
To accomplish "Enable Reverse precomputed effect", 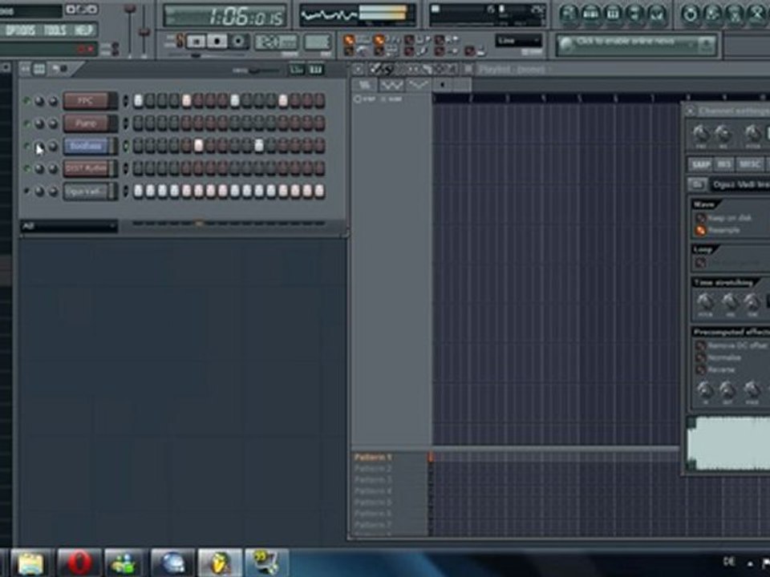I will click(x=701, y=369).
